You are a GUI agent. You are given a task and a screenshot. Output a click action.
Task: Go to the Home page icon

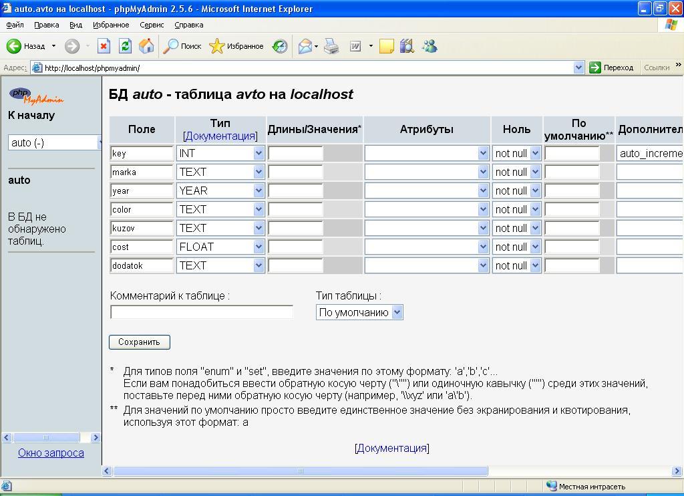146,46
